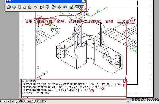Viewport: 159px width, 104px height.
Task: Switch to the 布局2 tab
Action: click(x=40, y=101)
